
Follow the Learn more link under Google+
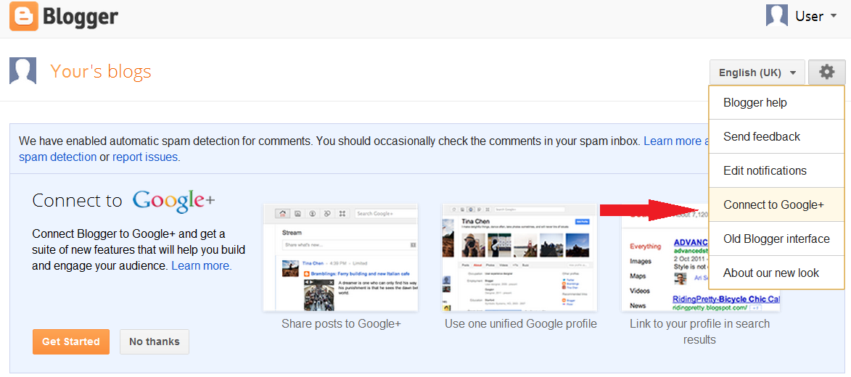pyautogui.click(x=201, y=265)
